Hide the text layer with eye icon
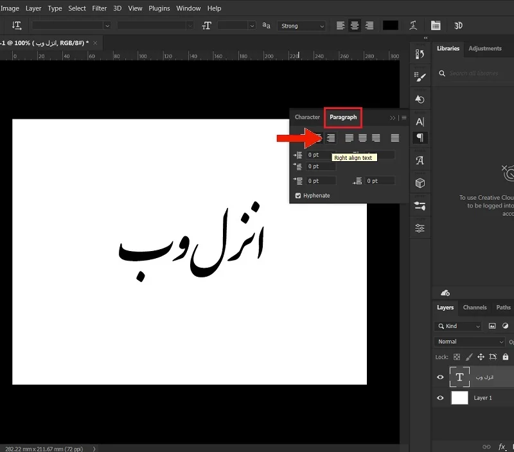The width and height of the screenshot is (514, 452). pos(440,377)
